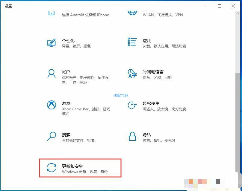Viewport: 242px width, 191px height.
Task: Open the 应用 settings title
Action: pyautogui.click(x=147, y=41)
